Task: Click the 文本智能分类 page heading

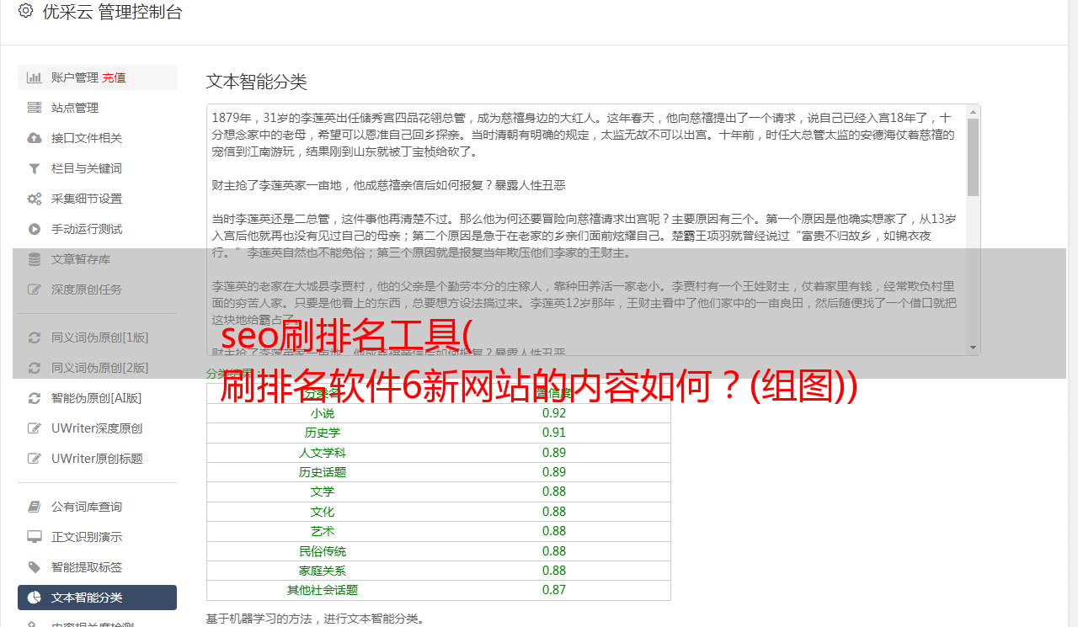Action: pos(257,82)
